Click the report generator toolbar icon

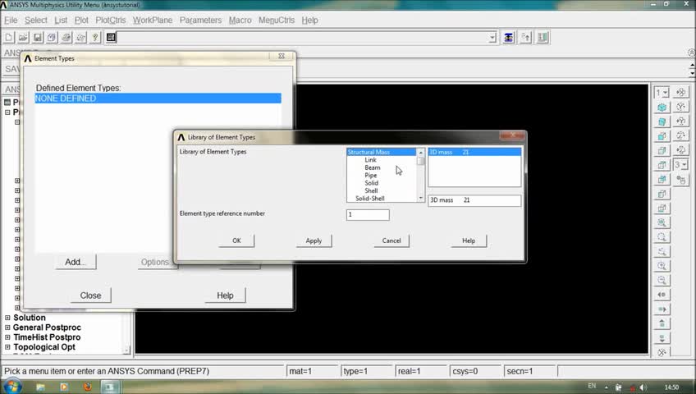click(x=80, y=38)
